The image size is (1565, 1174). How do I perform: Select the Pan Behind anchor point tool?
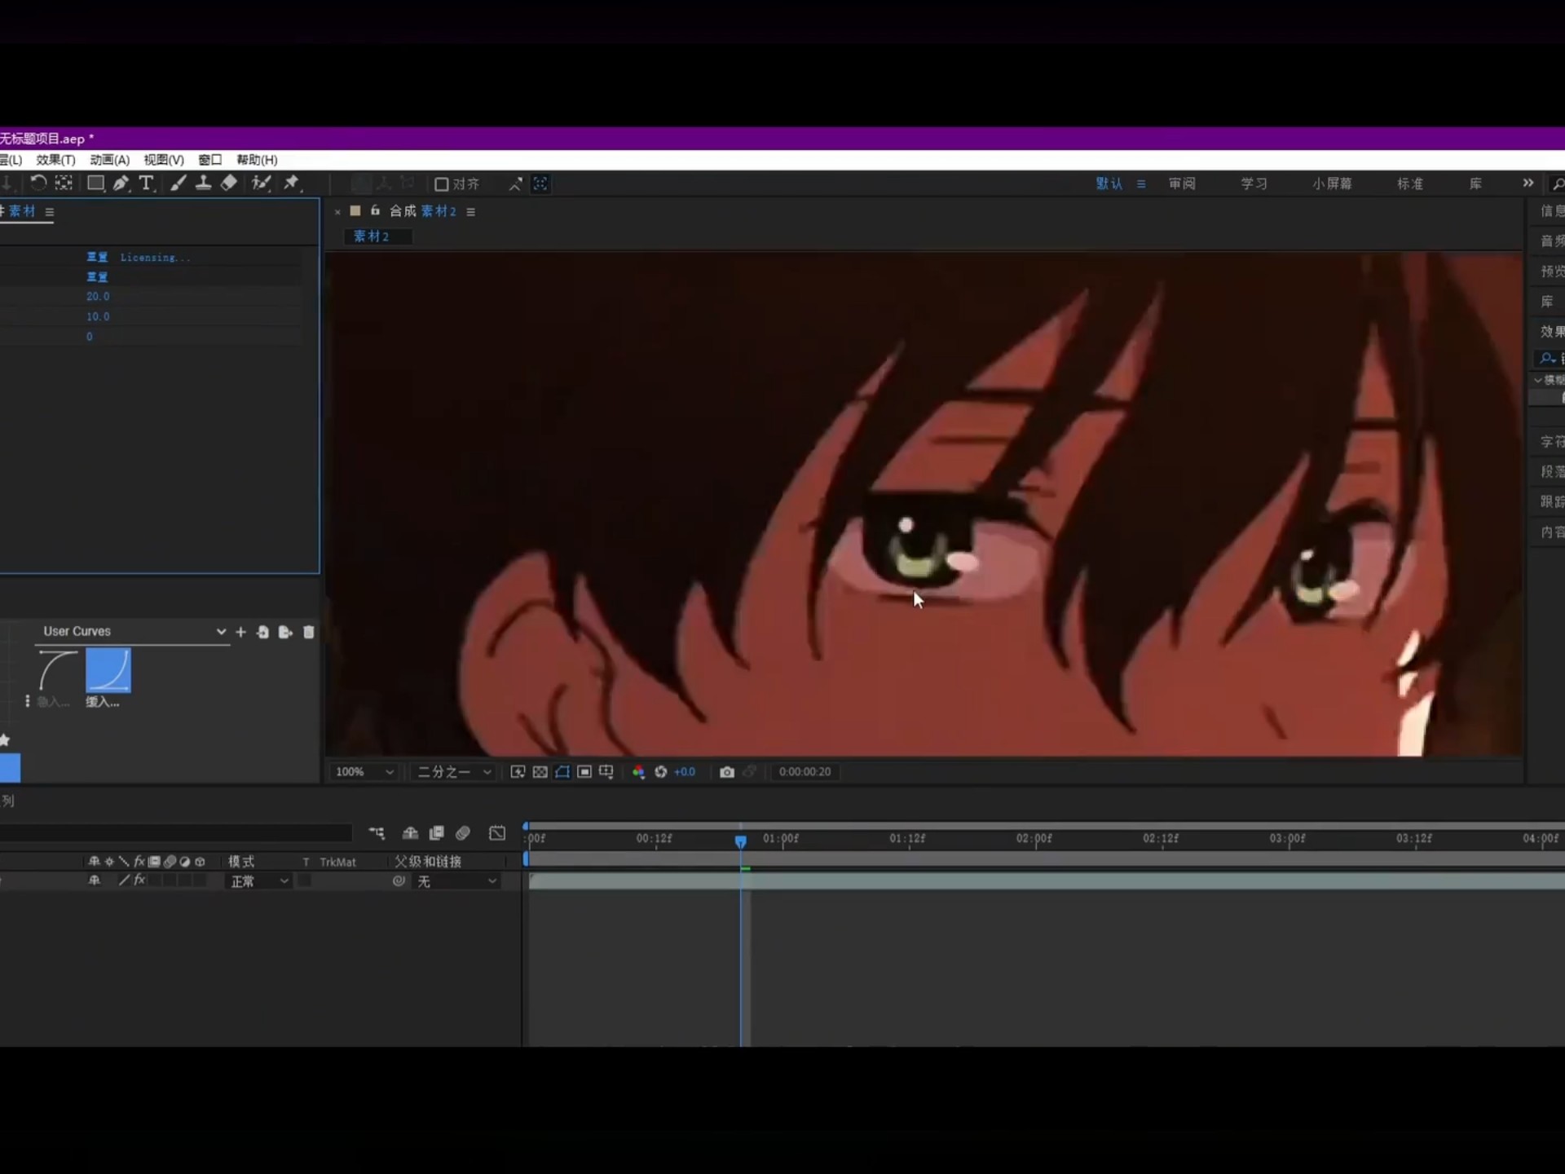click(64, 183)
